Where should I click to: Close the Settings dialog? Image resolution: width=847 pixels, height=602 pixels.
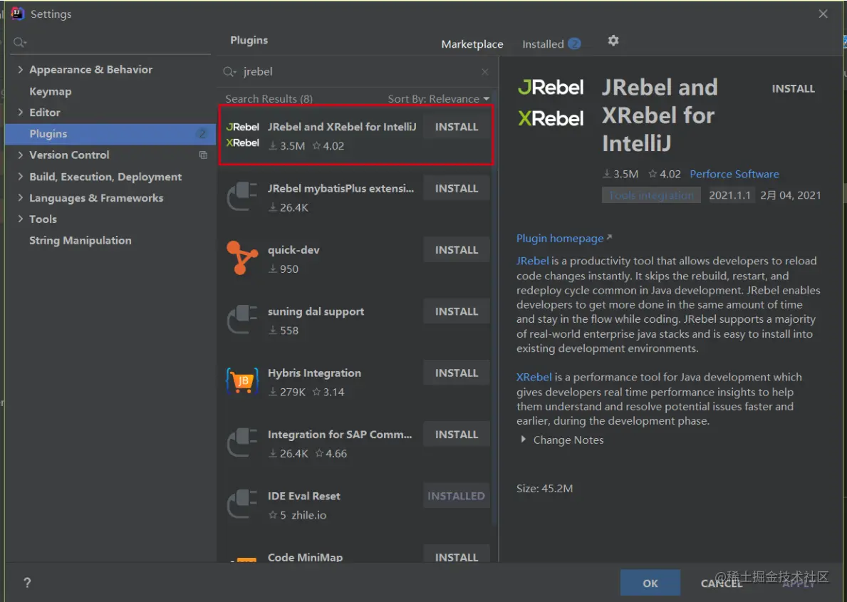(823, 14)
